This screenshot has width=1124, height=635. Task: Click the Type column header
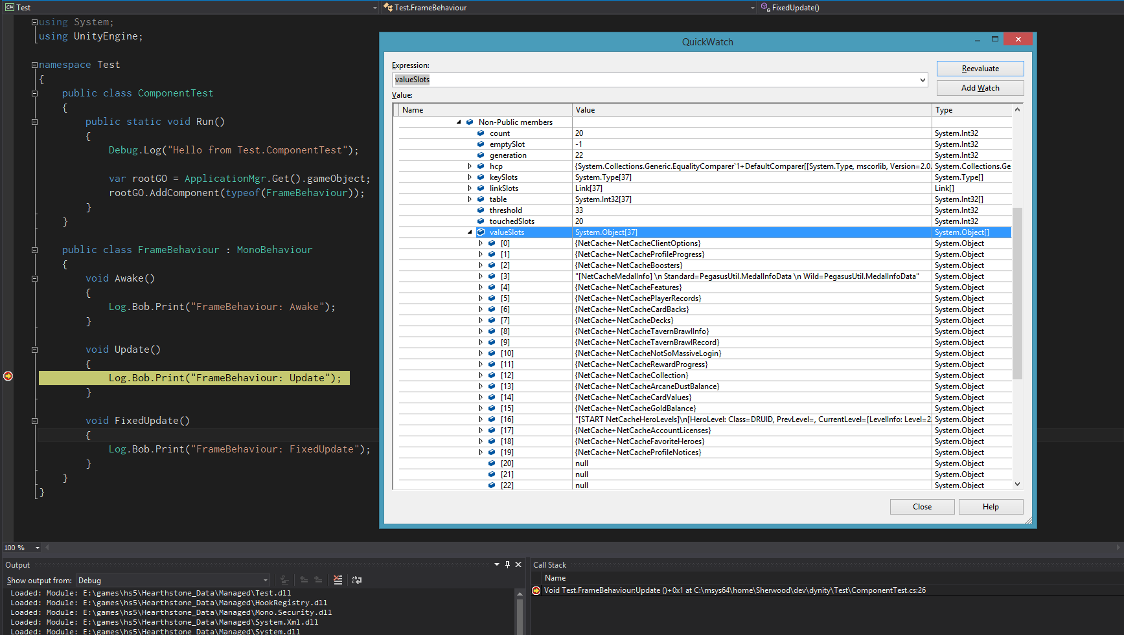[972, 110]
